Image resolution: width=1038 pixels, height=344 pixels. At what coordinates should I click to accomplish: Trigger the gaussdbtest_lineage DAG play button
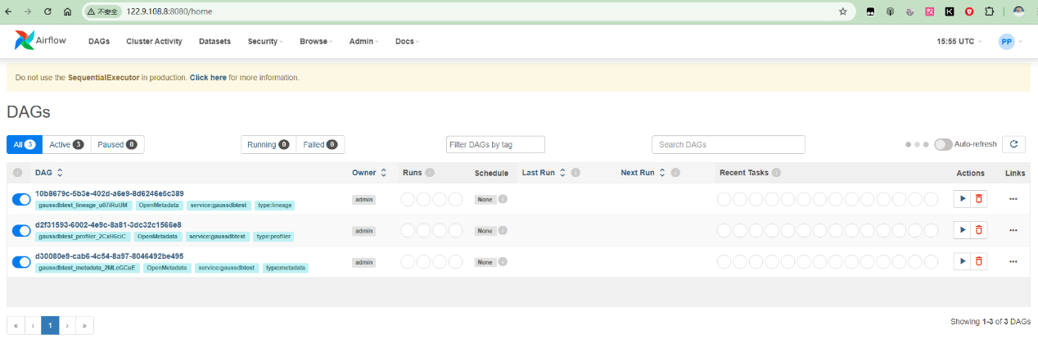[962, 198]
